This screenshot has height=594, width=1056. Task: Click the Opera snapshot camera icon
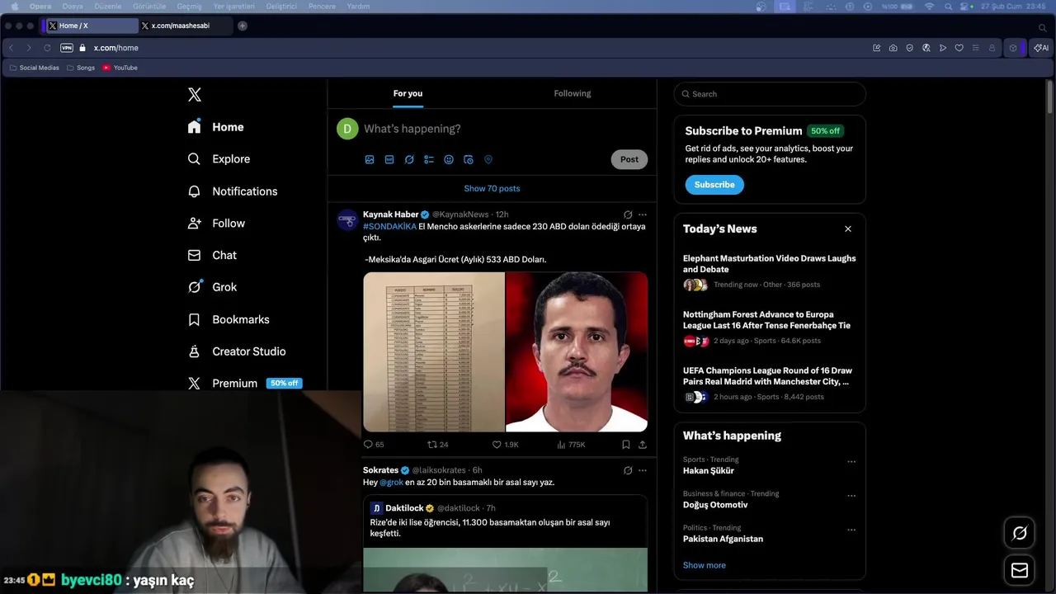(893, 48)
